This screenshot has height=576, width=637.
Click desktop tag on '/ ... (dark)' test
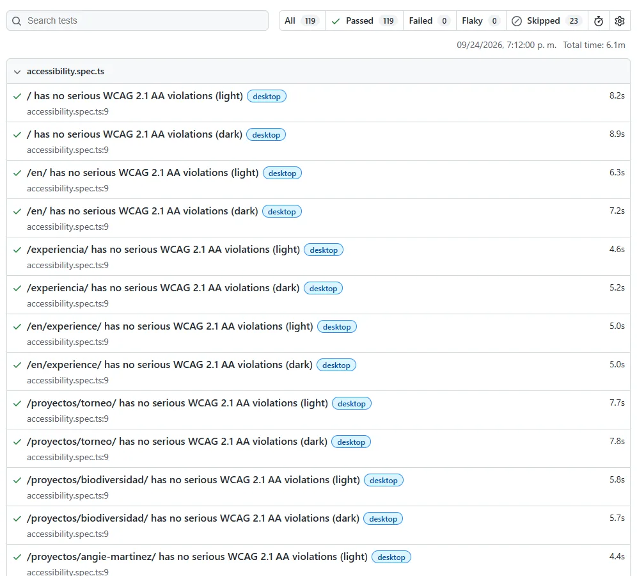coord(266,134)
